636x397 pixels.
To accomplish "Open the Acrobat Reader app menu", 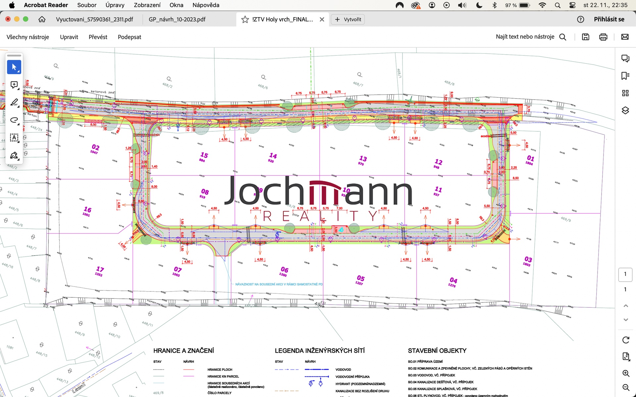I will pyautogui.click(x=46, y=5).
